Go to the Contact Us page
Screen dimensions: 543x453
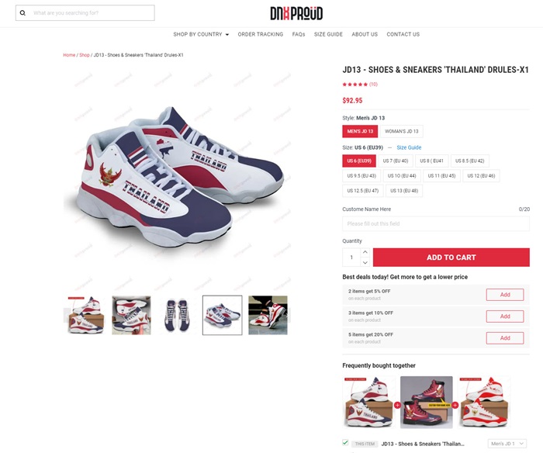pos(403,34)
